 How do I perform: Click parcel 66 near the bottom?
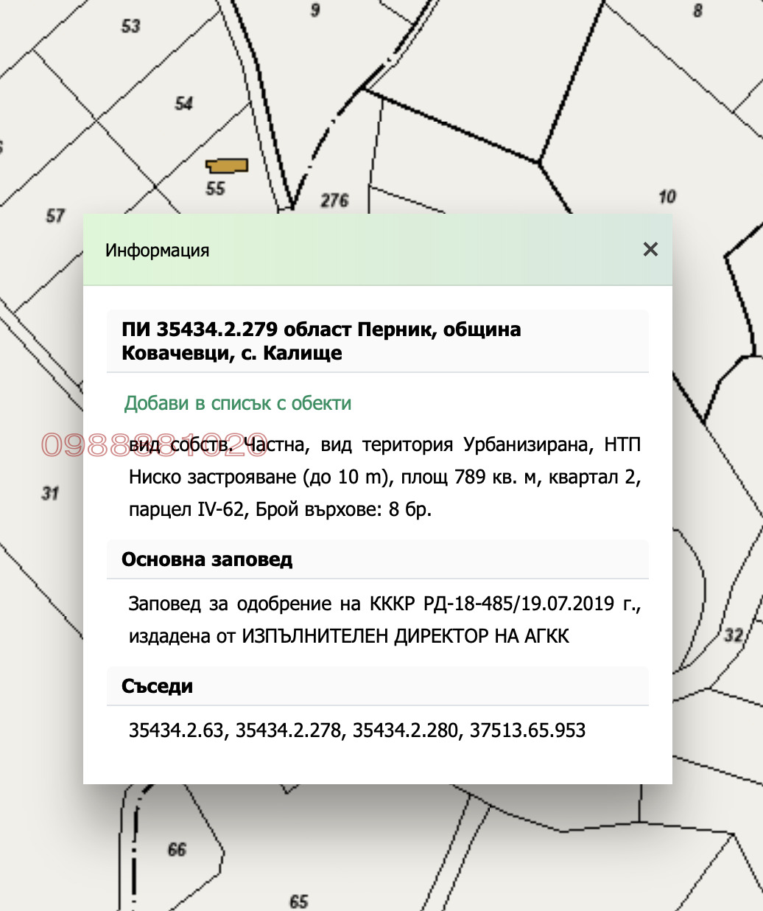pos(176,849)
